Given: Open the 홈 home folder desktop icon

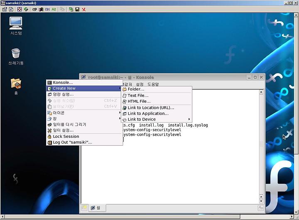Looking at the screenshot, I should point(16,86).
